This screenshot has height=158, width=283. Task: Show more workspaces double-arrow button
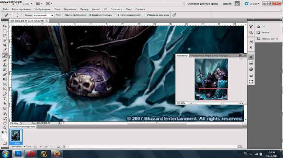pyautogui.click(x=237, y=3)
